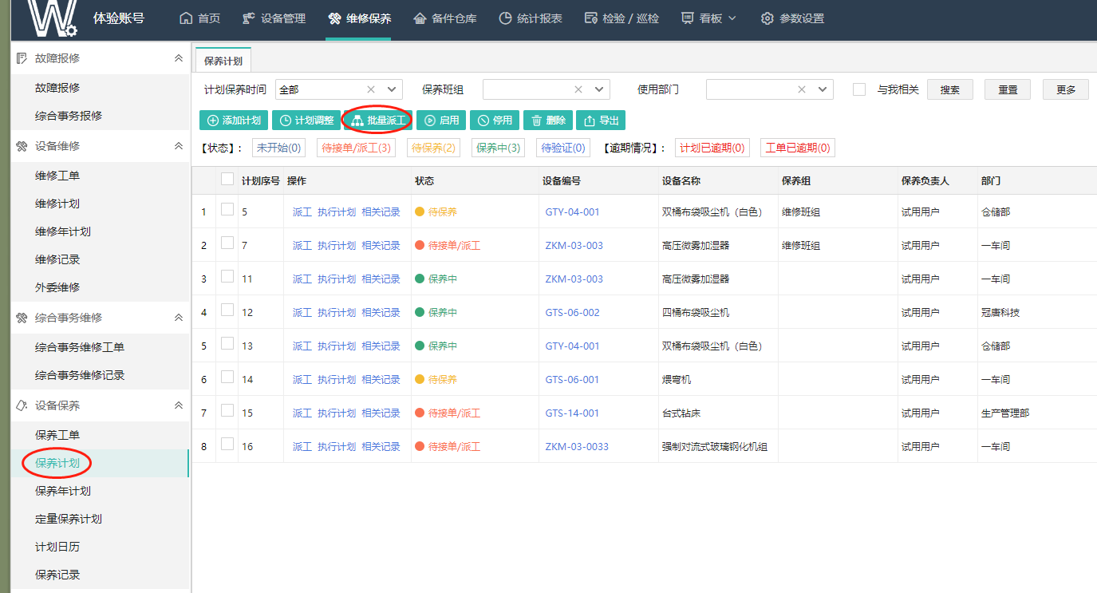Click the board icon beside 看板
This screenshot has width=1097, height=593.
click(x=688, y=18)
